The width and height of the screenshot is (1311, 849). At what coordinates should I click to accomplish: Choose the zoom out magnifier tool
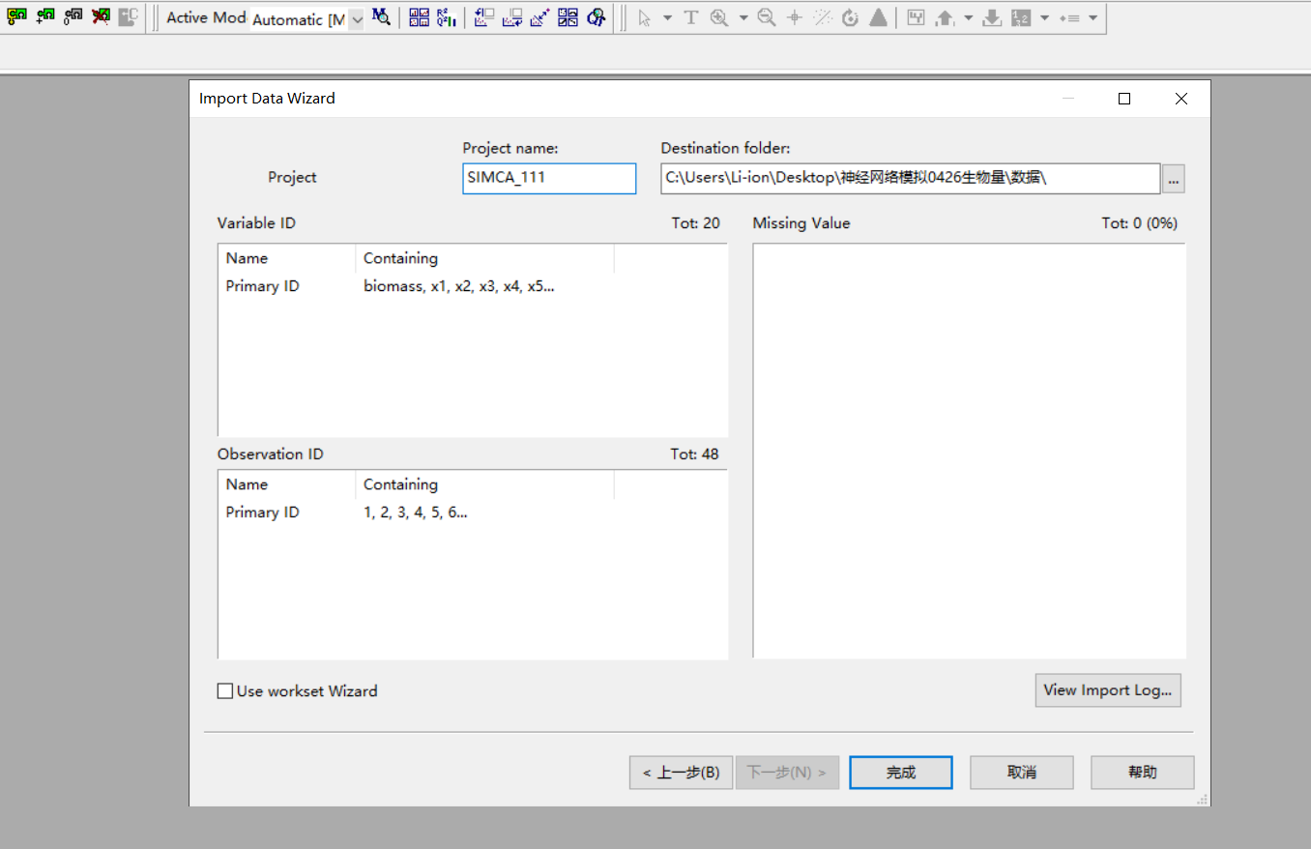pyautogui.click(x=767, y=18)
